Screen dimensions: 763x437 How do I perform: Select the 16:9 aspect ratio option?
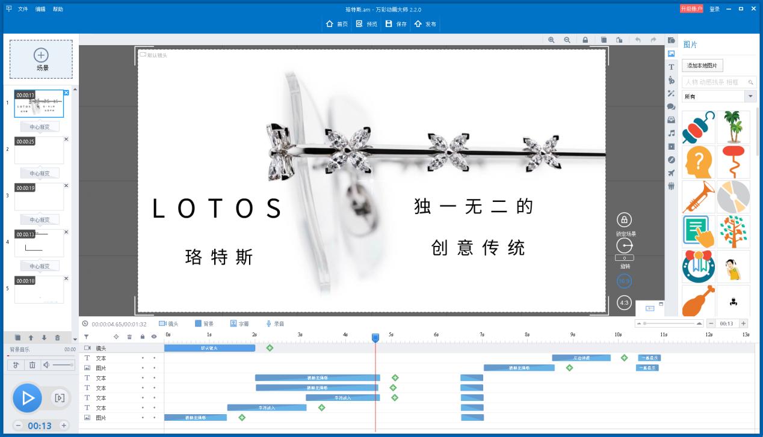(x=625, y=281)
